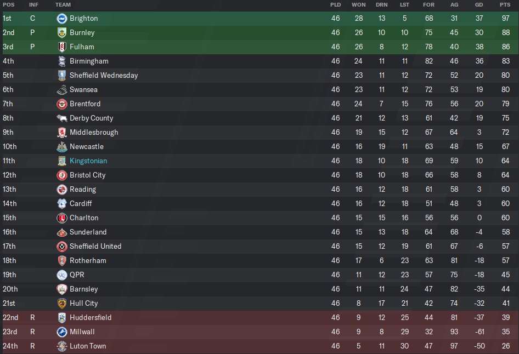Screen dimensions: 519x354
Task: Click the Kingstonian club badge
Action: pos(62,161)
